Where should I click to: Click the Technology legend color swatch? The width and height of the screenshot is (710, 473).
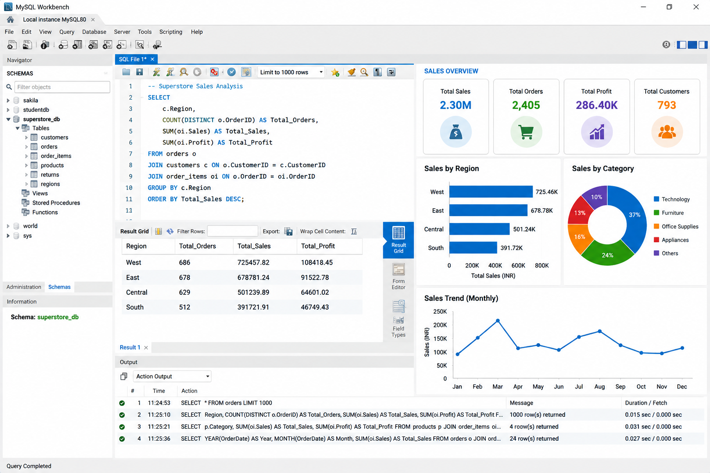tap(656, 199)
